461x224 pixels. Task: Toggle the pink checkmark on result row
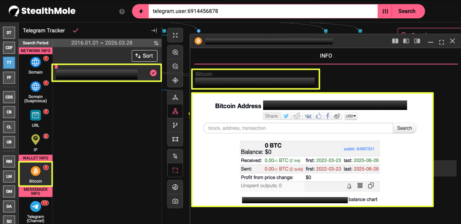click(153, 73)
